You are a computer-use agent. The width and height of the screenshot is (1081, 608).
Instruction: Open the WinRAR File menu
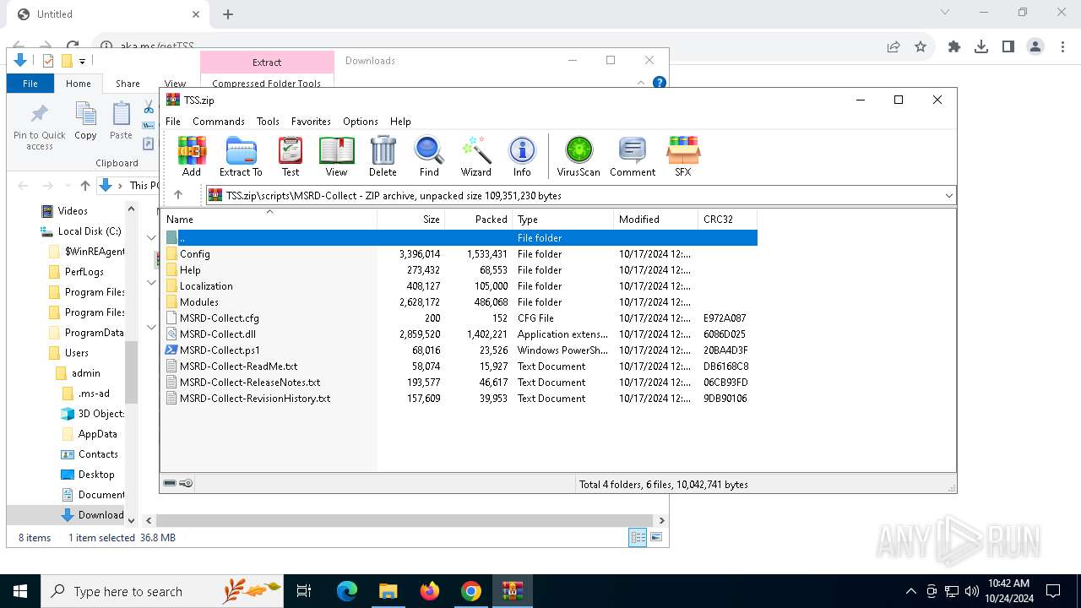(173, 121)
